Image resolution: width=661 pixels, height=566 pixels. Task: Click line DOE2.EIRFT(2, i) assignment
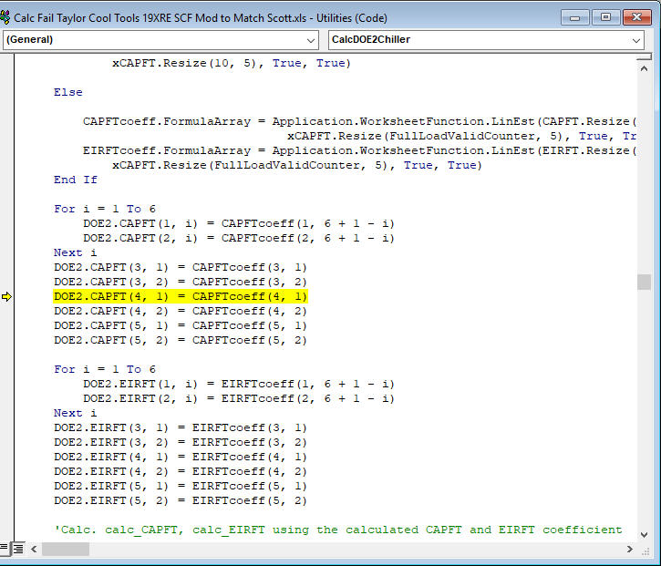tap(239, 398)
